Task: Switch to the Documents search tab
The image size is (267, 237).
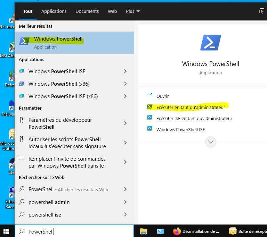Action: (x=87, y=11)
